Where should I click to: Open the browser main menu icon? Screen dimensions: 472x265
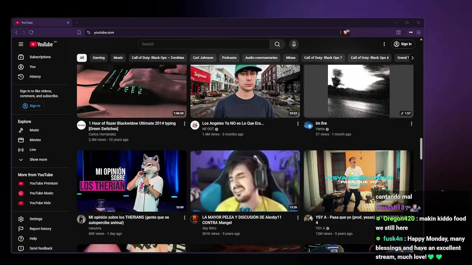419,32
